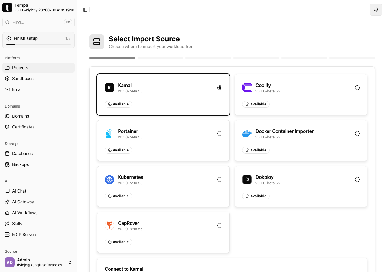Screen dimensions: 387x272
Task: Click the AI Gateway sparkle icon
Action: (7, 202)
